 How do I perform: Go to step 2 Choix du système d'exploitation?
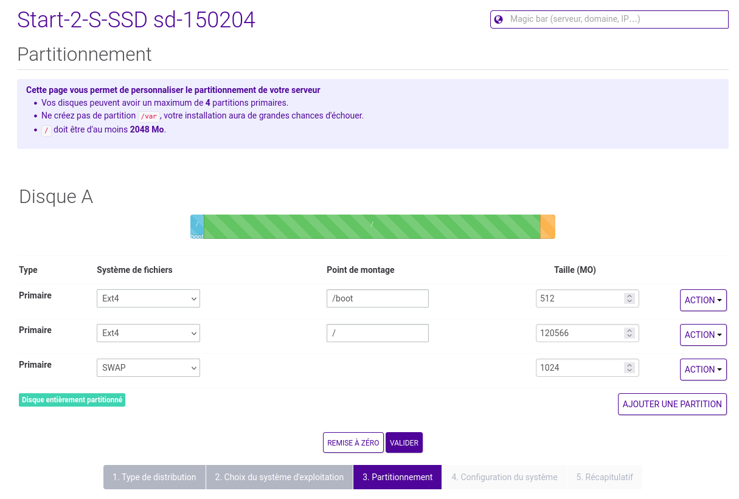tap(279, 477)
